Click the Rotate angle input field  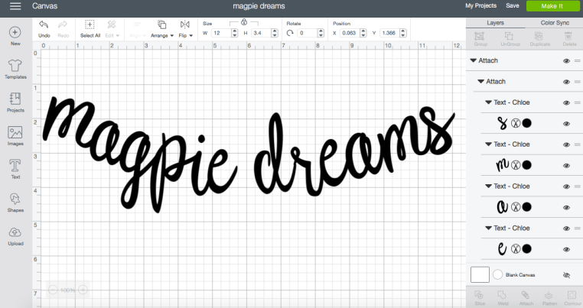click(307, 33)
